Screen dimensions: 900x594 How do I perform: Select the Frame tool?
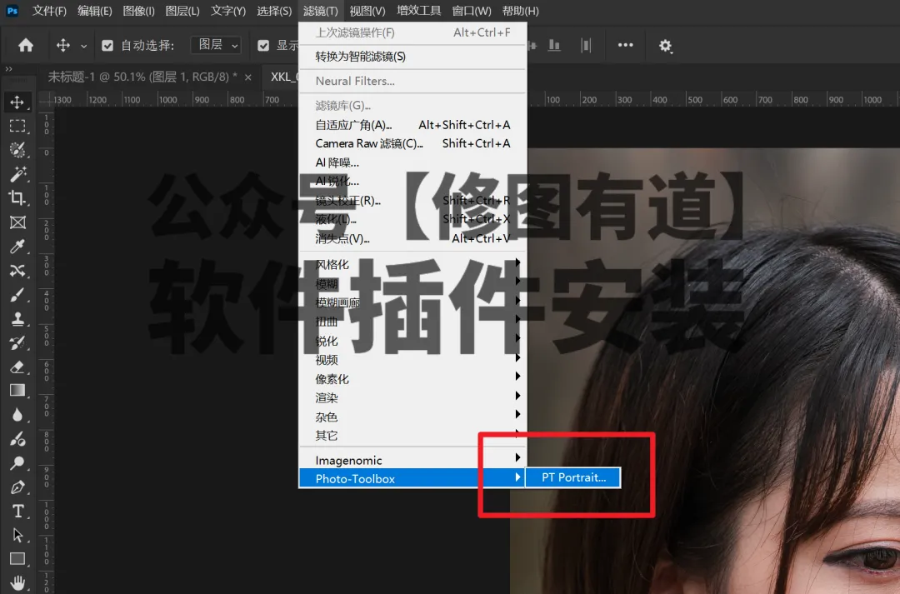[x=17, y=222]
